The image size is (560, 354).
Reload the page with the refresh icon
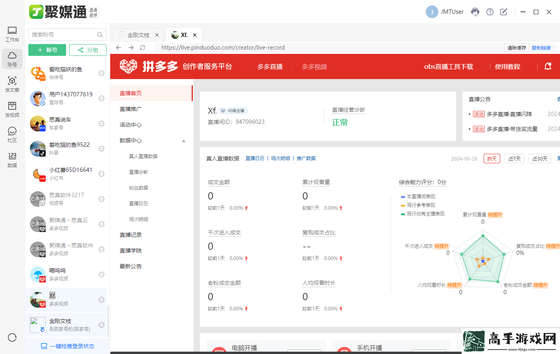pos(142,48)
